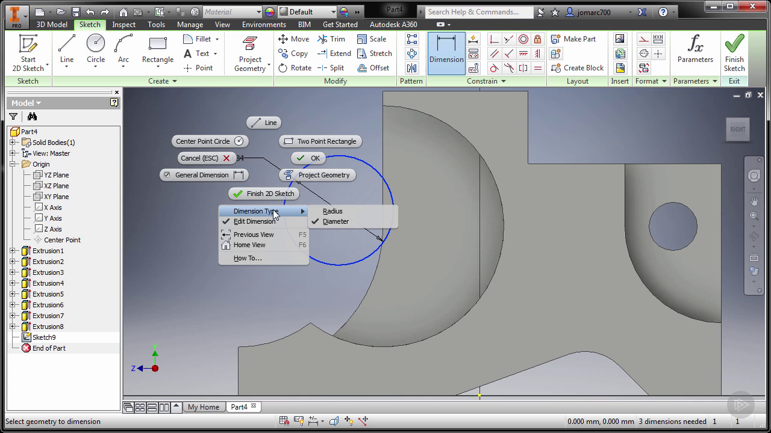The height and width of the screenshot is (433, 771).
Task: Select the Extend tool
Action: [x=334, y=54]
